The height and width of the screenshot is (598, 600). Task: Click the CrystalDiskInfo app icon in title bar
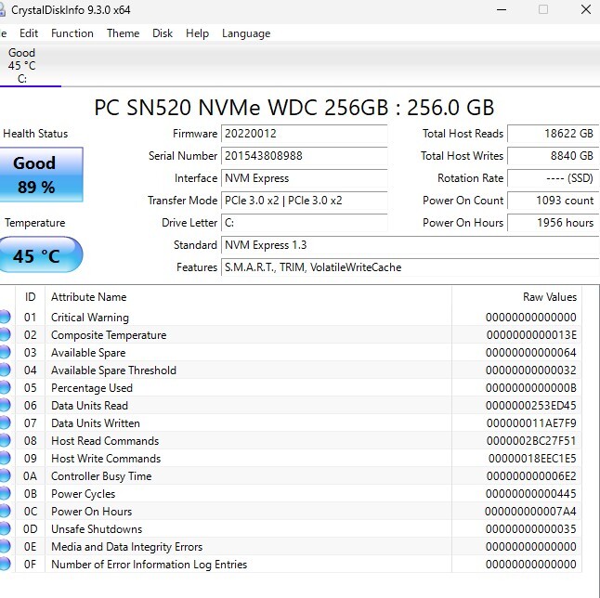(3, 9)
